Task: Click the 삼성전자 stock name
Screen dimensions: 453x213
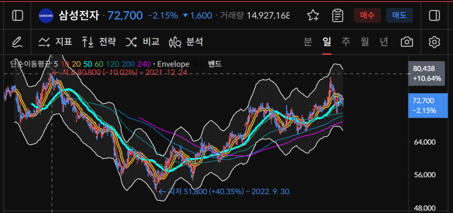Action: point(79,15)
